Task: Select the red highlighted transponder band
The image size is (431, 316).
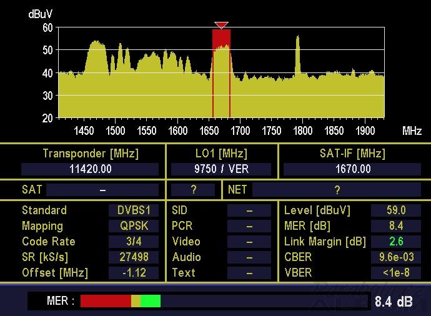Action: [x=221, y=72]
